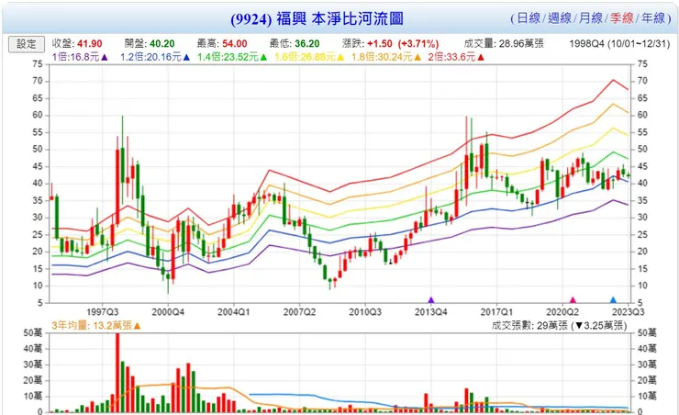Select the 季線 quarterly chart

click(x=622, y=18)
